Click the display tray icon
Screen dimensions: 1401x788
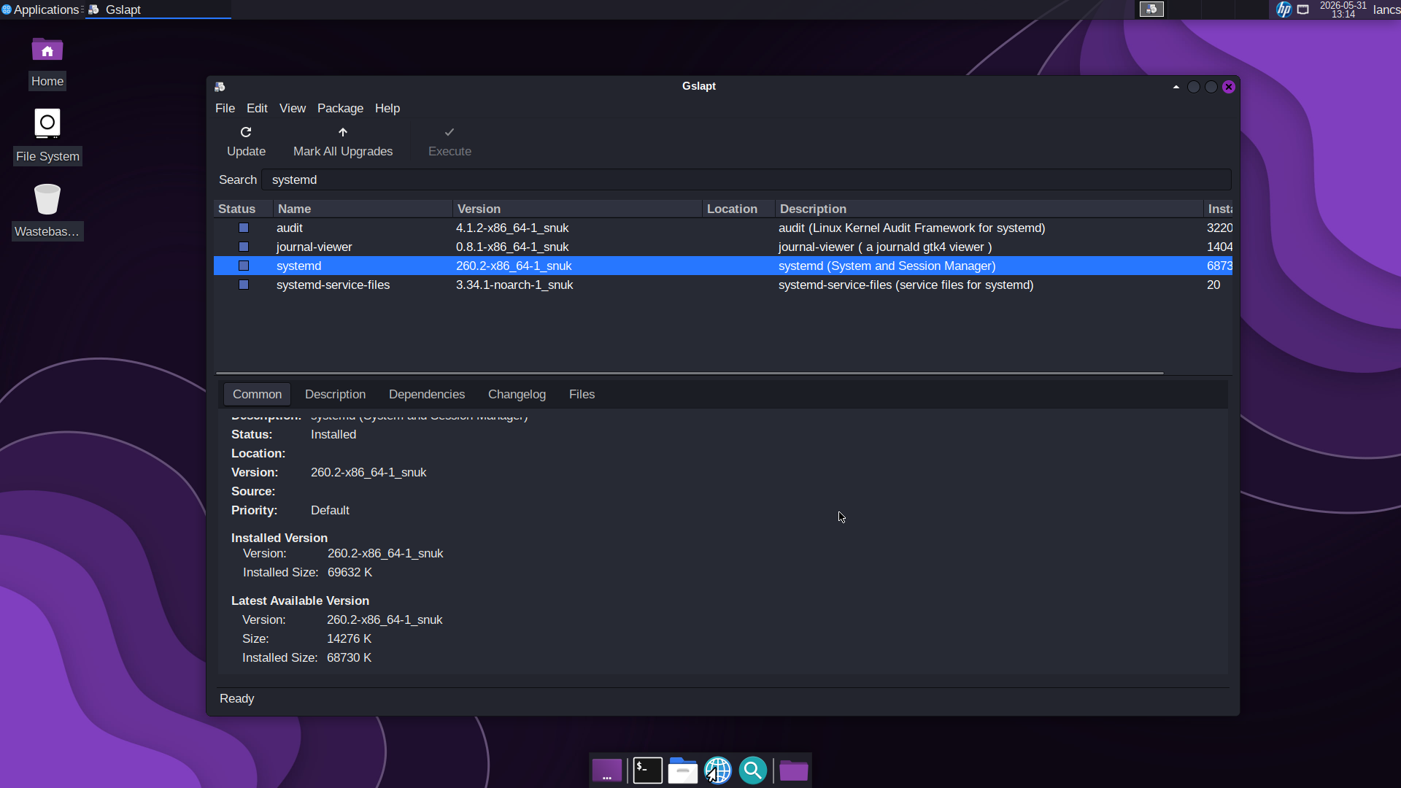[1303, 9]
